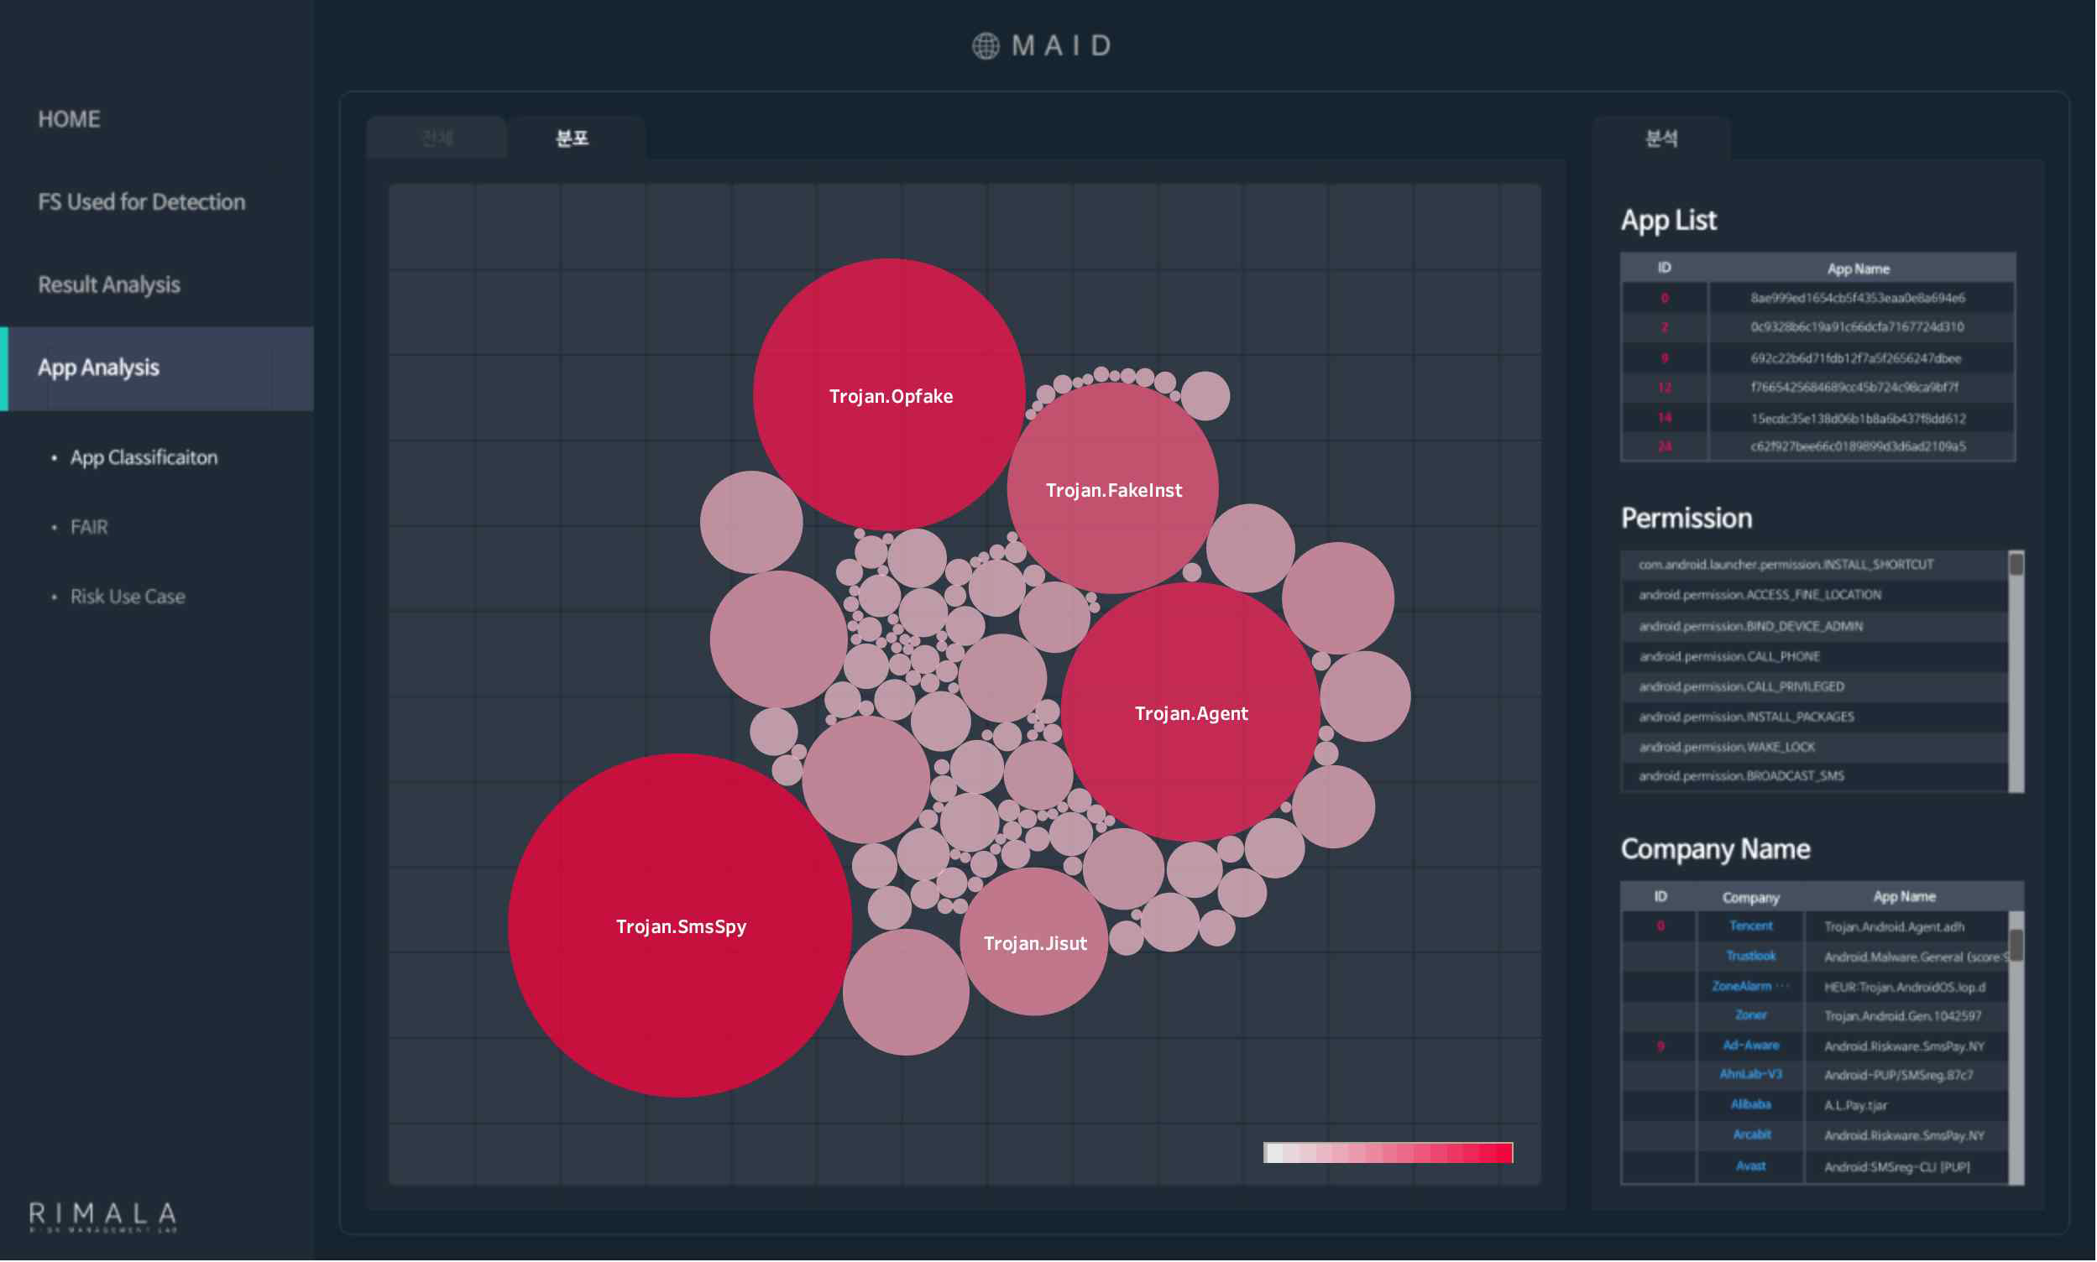Switch to the 분포 tab
Screen dimensions: 2097x1262
pos(576,138)
